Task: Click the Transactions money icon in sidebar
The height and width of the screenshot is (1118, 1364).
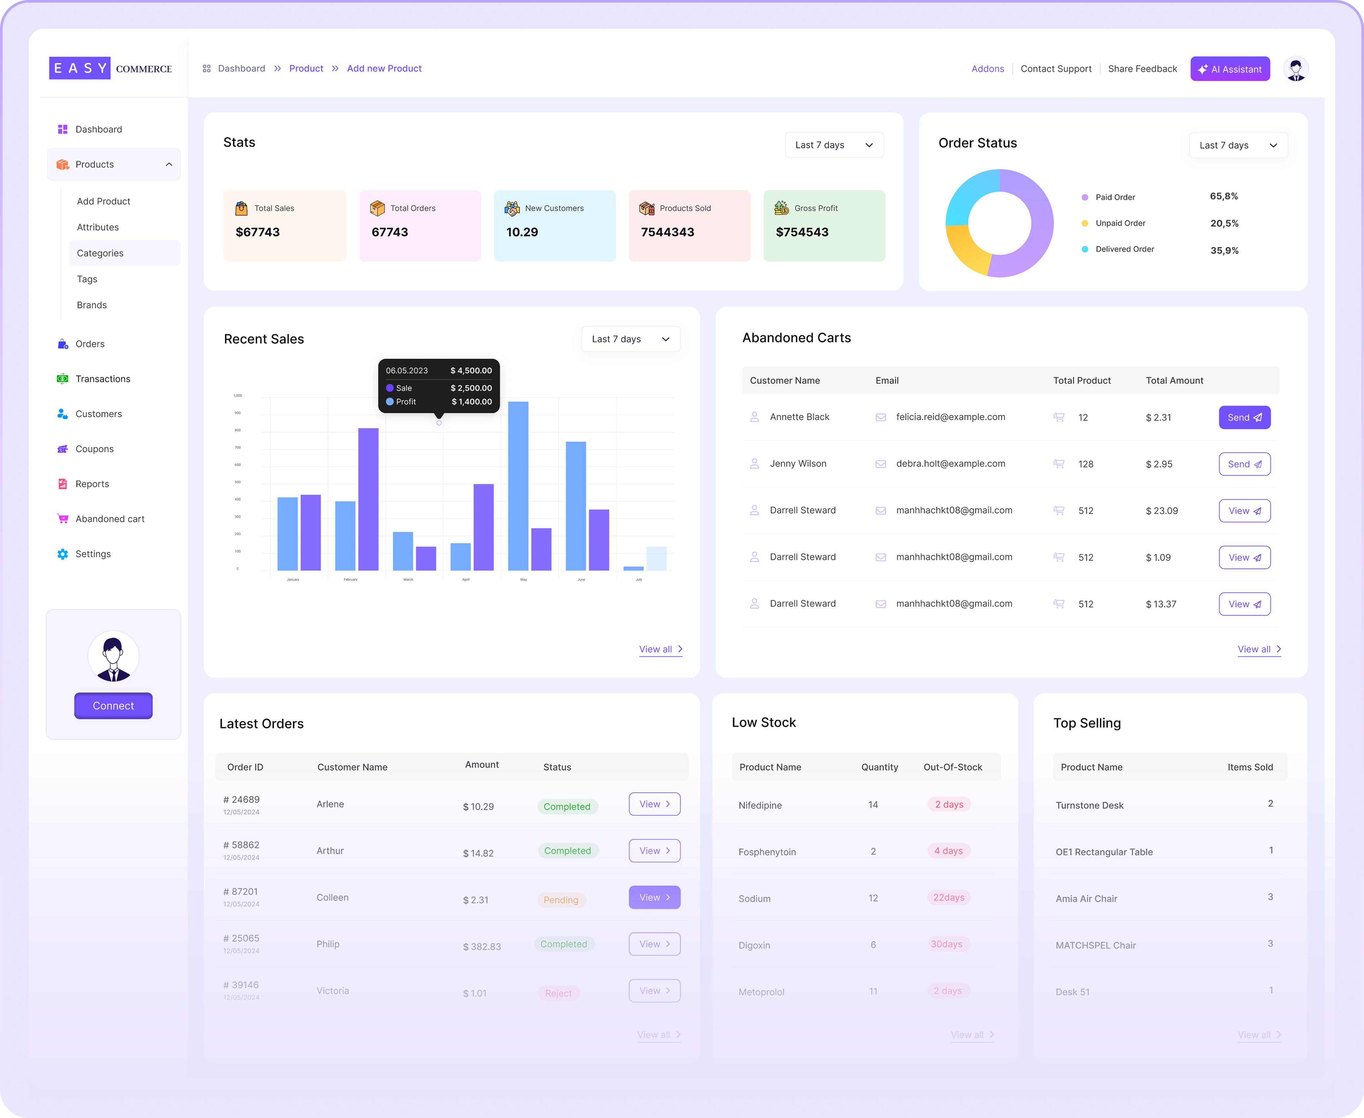Action: [x=62, y=379]
